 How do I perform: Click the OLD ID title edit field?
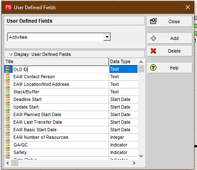coord(61,69)
